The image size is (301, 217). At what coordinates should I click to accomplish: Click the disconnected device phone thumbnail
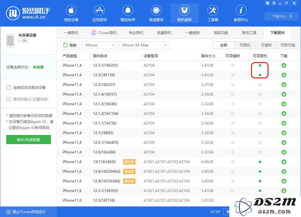click(10, 41)
